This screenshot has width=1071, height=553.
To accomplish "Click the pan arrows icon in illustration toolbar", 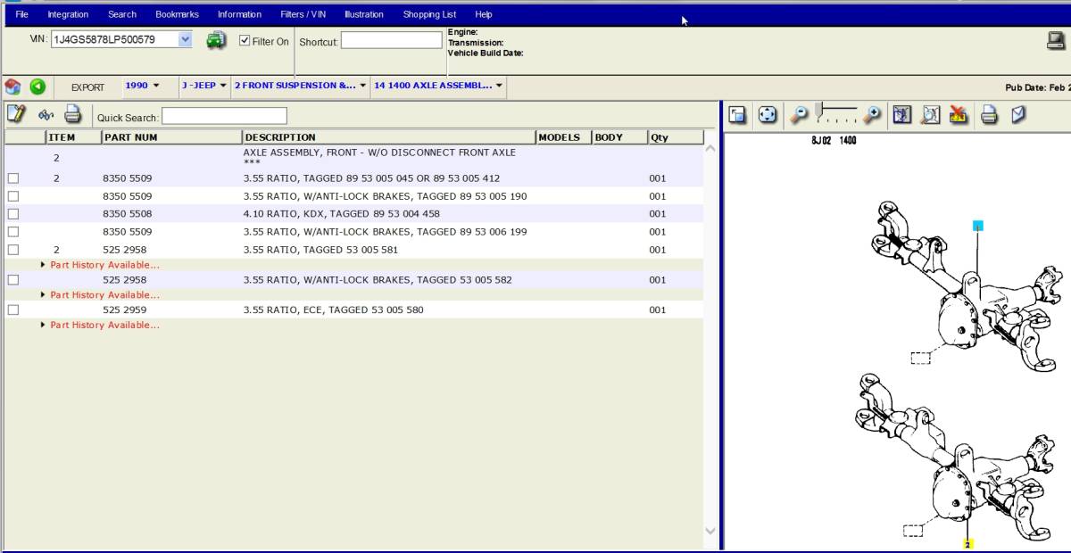I will point(767,114).
